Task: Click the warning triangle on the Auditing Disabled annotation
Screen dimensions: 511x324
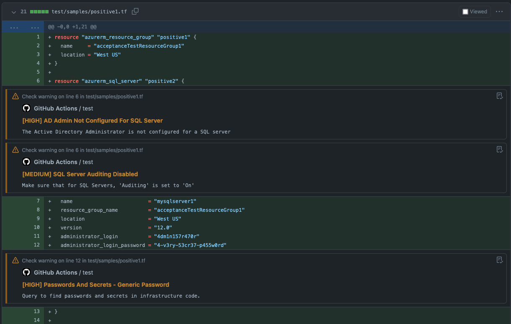Action: (x=15, y=149)
